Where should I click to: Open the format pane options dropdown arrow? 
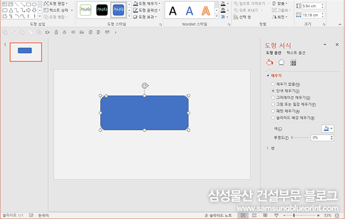click(325, 45)
